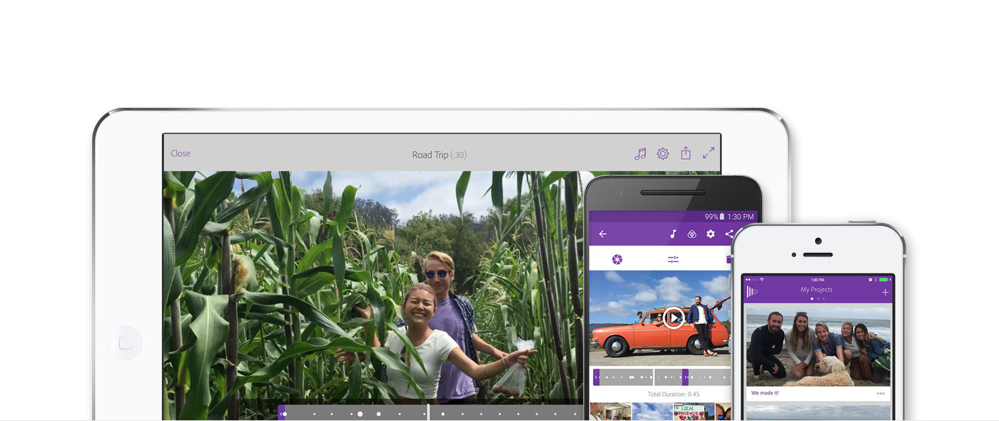This screenshot has height=421, width=999.
Task: Tap the Premiere Clip logo on the iPhone
Action: coord(752,291)
